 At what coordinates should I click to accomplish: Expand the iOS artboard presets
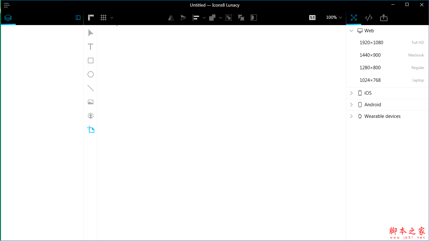tap(351, 93)
